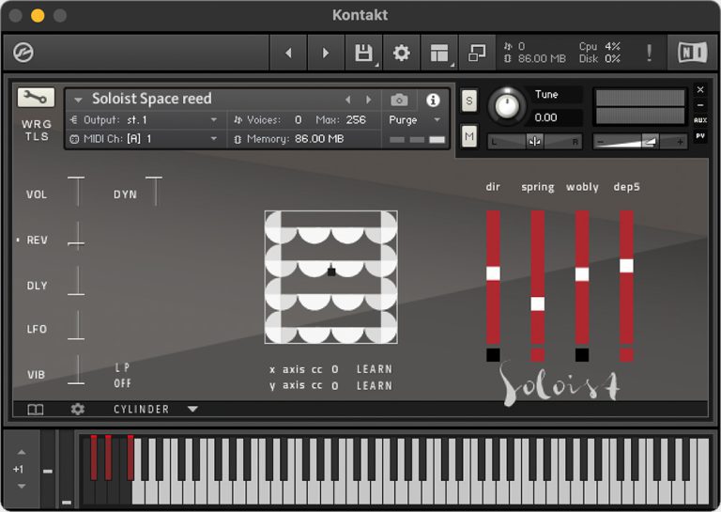This screenshot has width=721, height=512.
Task: Open the instrument info icon
Action: pyautogui.click(x=433, y=100)
